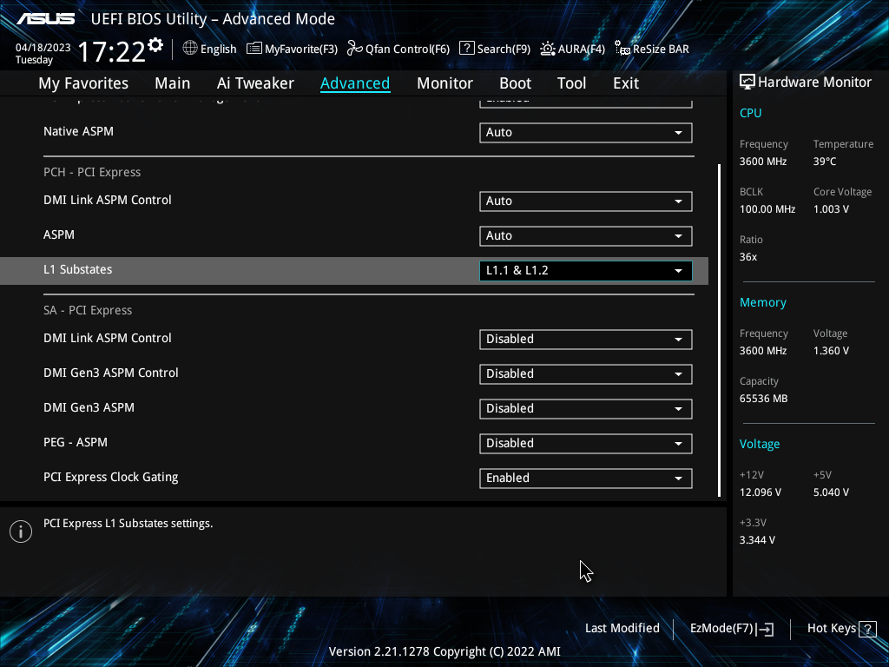Viewport: 889px width, 667px height.
Task: Open the L1 Substates dropdown
Action: click(x=586, y=271)
